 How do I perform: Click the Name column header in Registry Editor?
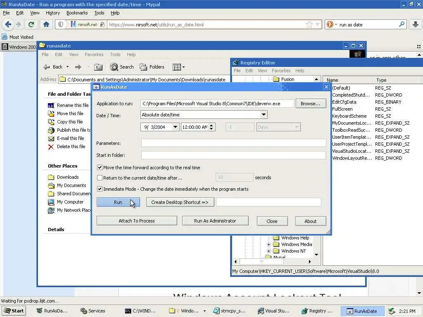pyautogui.click(x=347, y=80)
